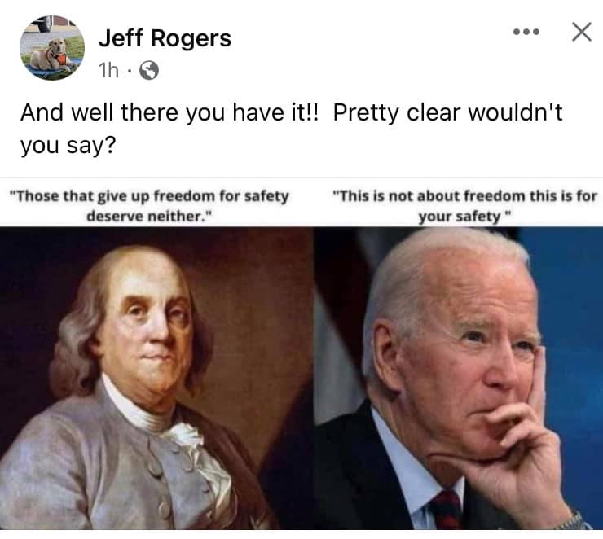Open the dog profile picture avatar
Viewport: 603px width, 539px height.
52,48
